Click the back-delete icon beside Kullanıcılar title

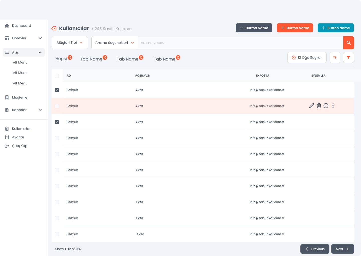[x=54, y=28]
